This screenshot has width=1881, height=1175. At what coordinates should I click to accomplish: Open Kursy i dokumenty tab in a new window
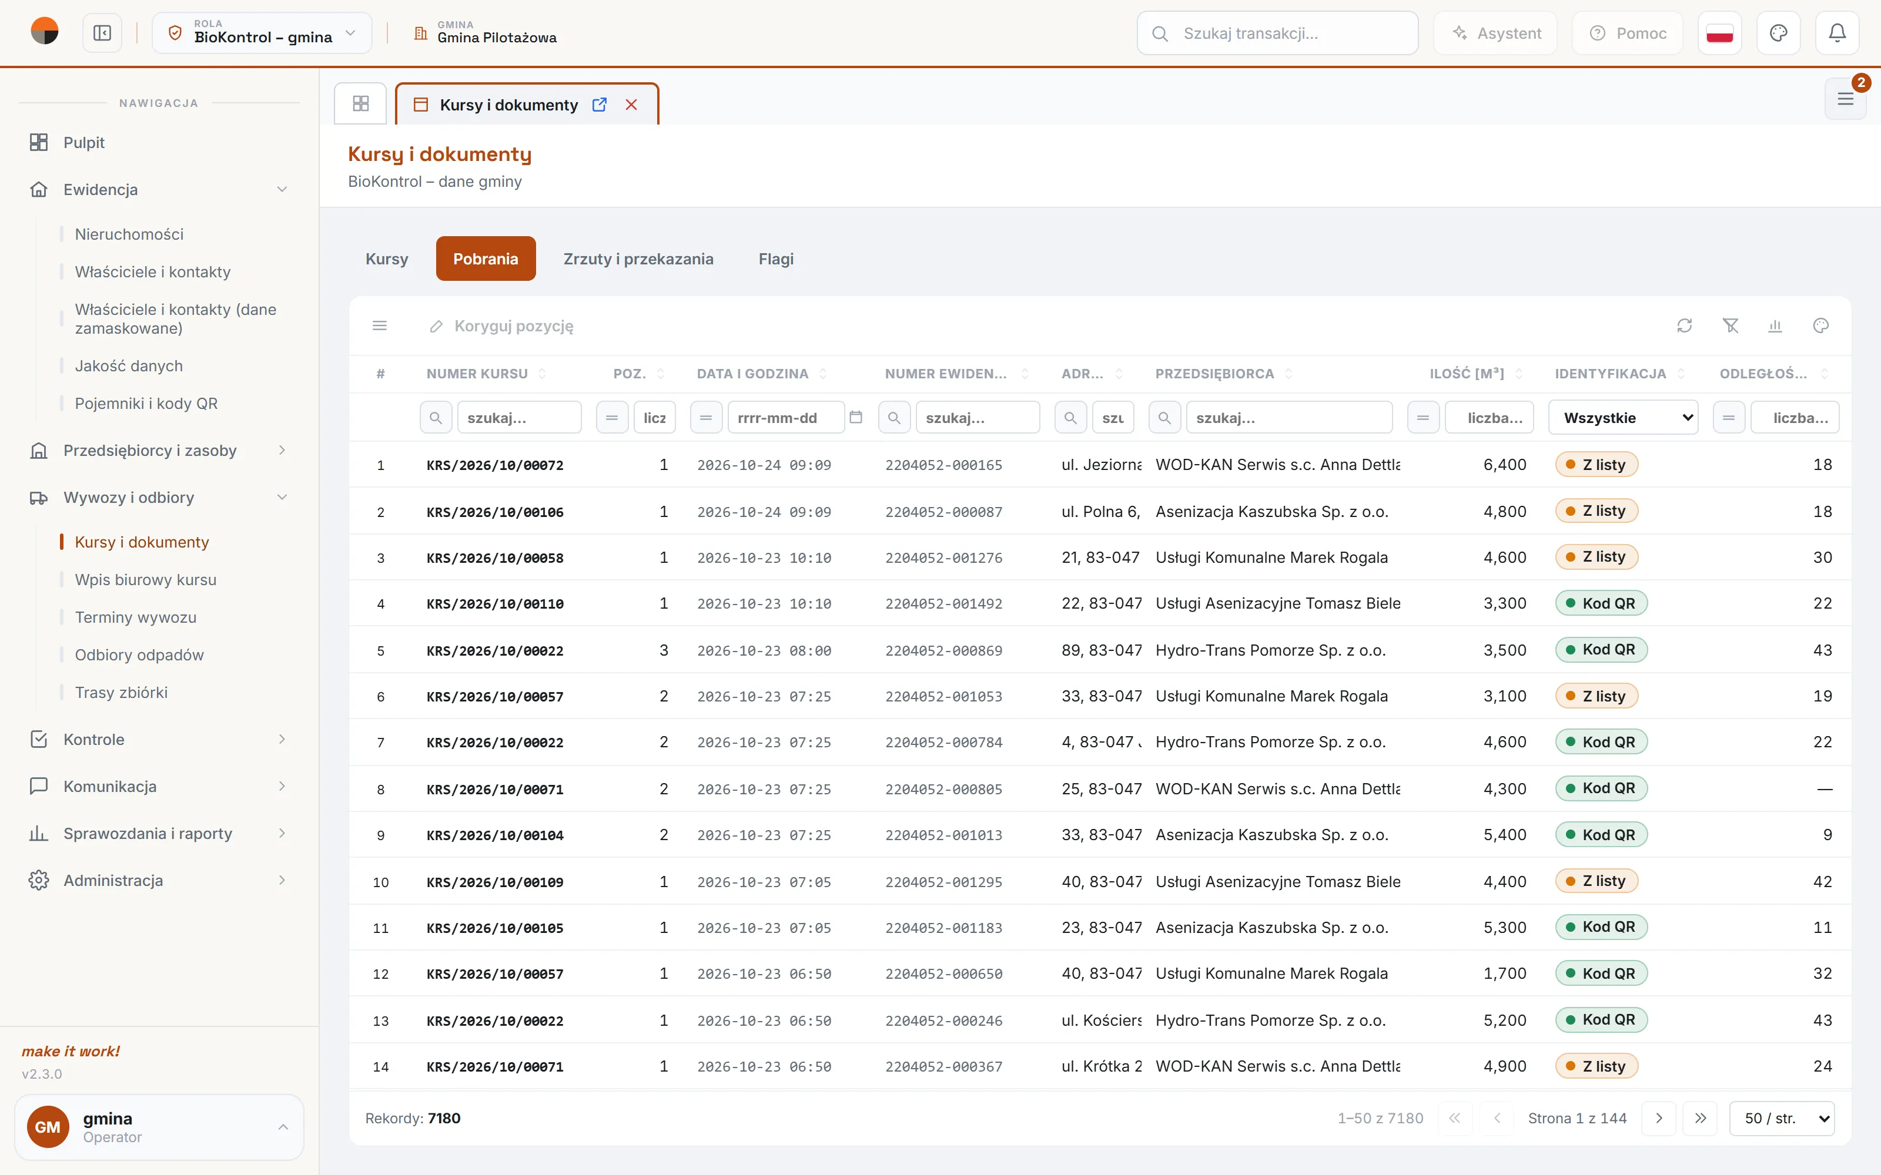click(x=600, y=104)
